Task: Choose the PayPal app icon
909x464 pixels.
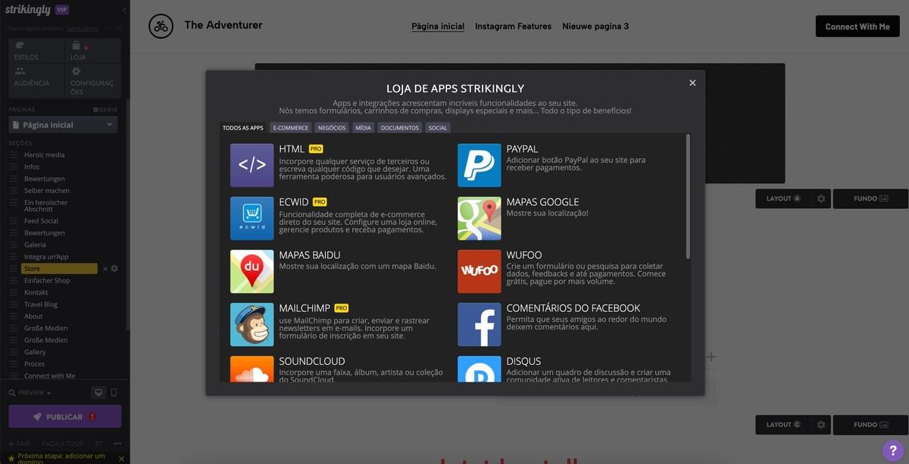Action: pos(479,165)
